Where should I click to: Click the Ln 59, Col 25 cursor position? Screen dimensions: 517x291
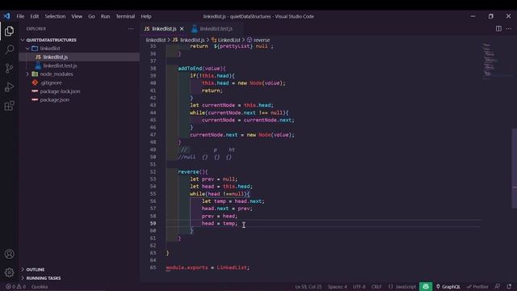(309, 287)
